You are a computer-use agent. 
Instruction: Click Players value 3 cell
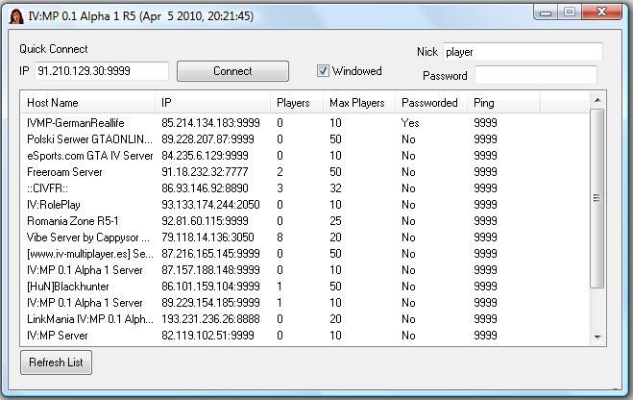click(280, 188)
